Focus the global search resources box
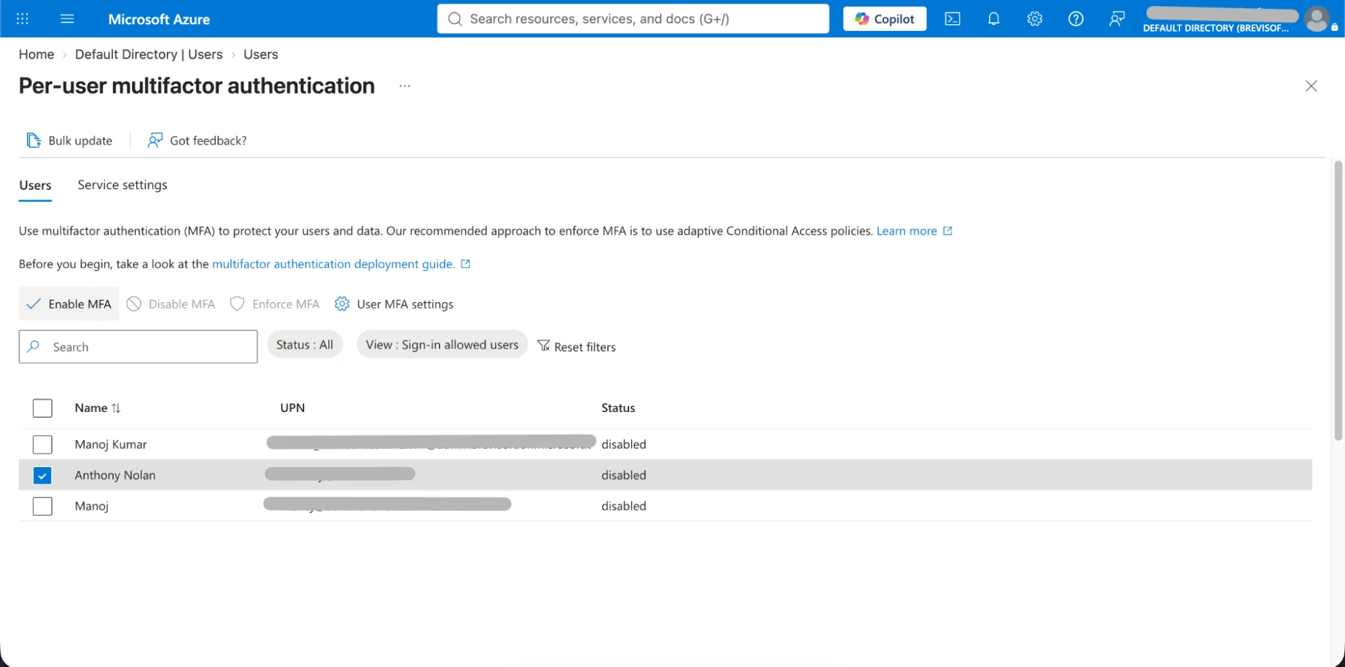This screenshot has width=1345, height=667. pyautogui.click(x=633, y=19)
